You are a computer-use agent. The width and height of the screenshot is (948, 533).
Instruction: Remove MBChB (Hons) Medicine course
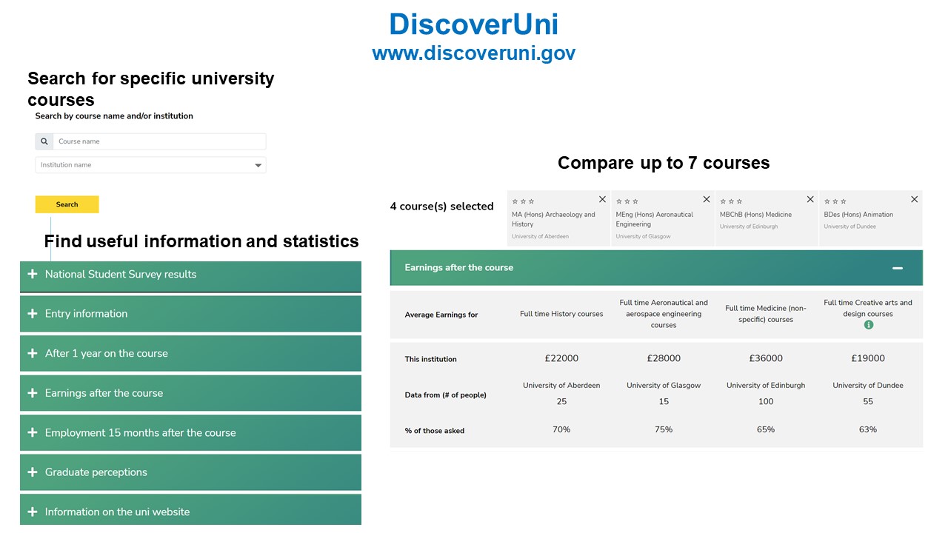810,199
